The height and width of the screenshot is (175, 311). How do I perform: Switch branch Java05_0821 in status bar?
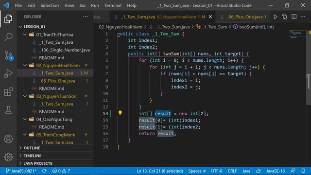tap(21, 171)
